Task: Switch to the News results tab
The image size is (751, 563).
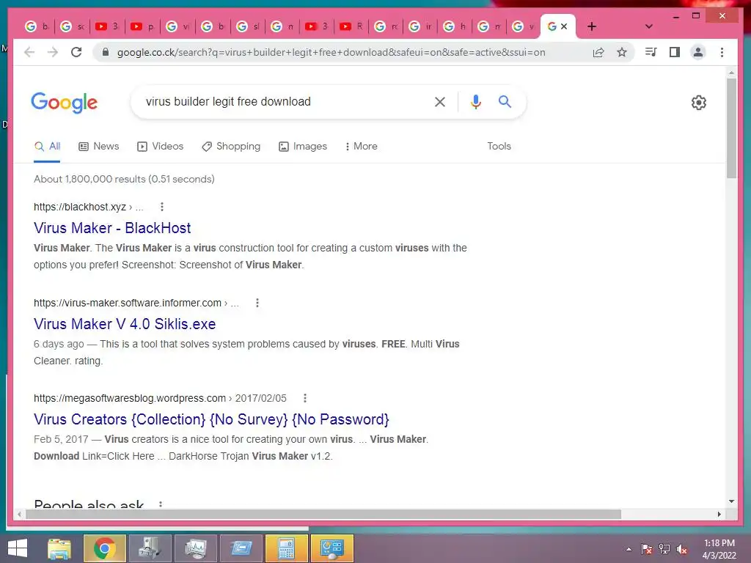Action: pos(99,147)
